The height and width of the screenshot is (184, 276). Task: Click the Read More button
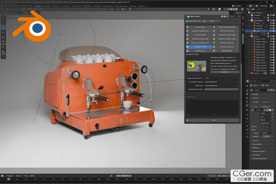click(x=225, y=72)
